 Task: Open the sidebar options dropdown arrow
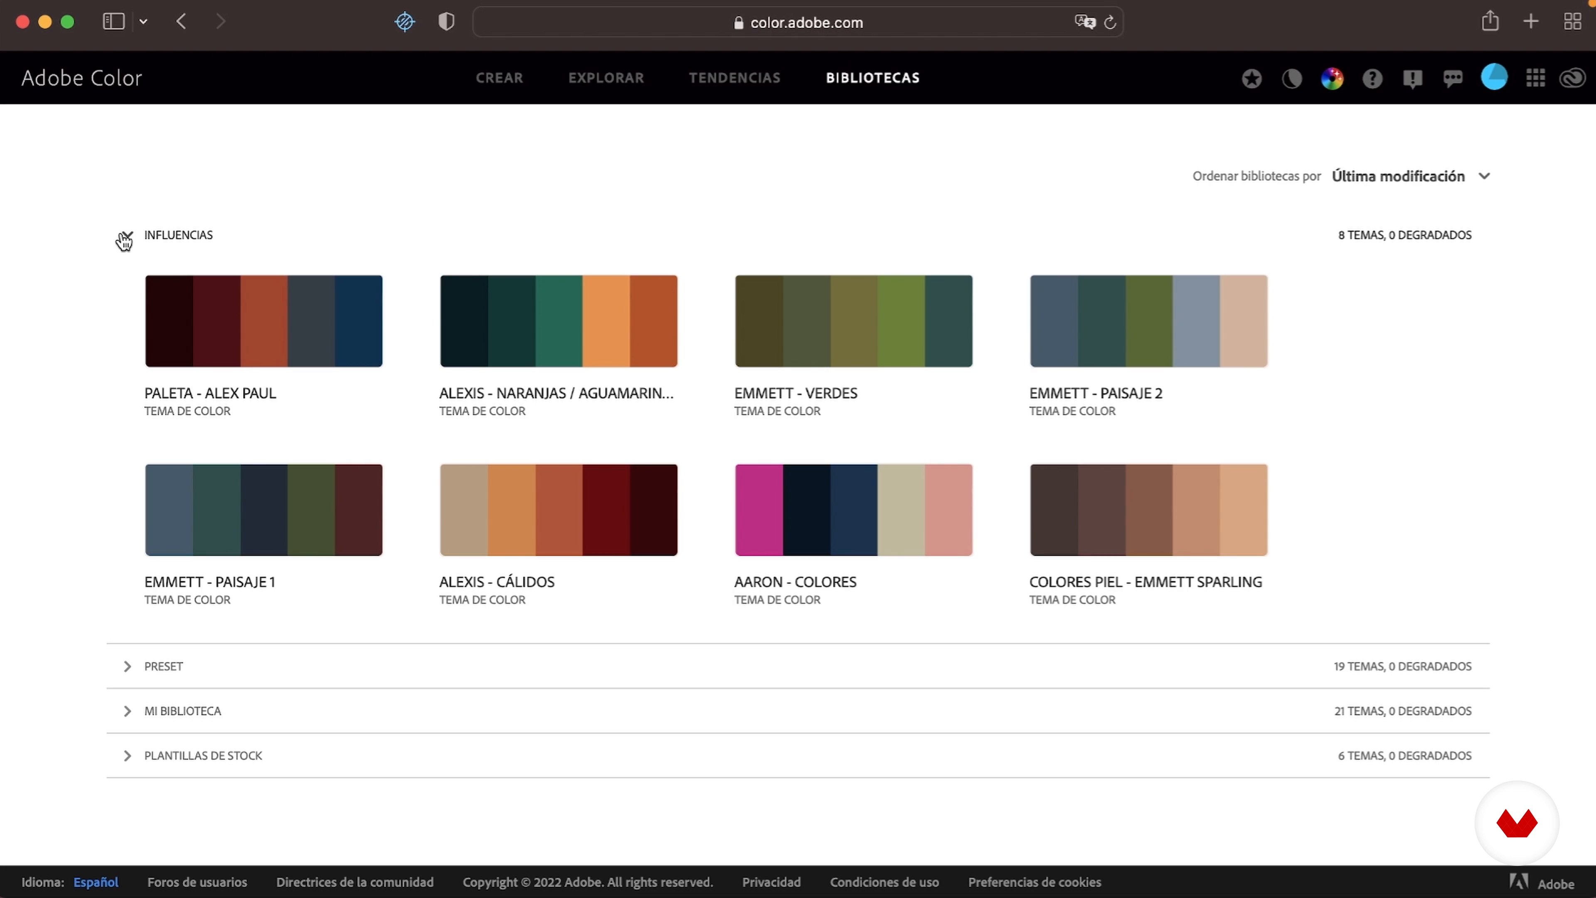click(143, 22)
